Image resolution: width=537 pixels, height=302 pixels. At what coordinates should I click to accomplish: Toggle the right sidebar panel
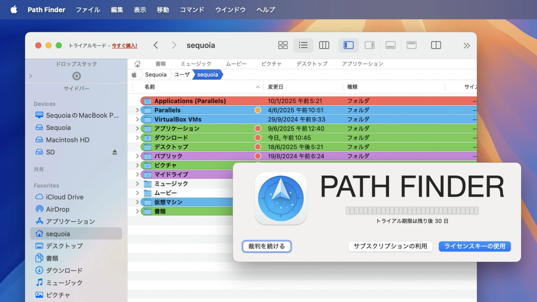(370, 45)
